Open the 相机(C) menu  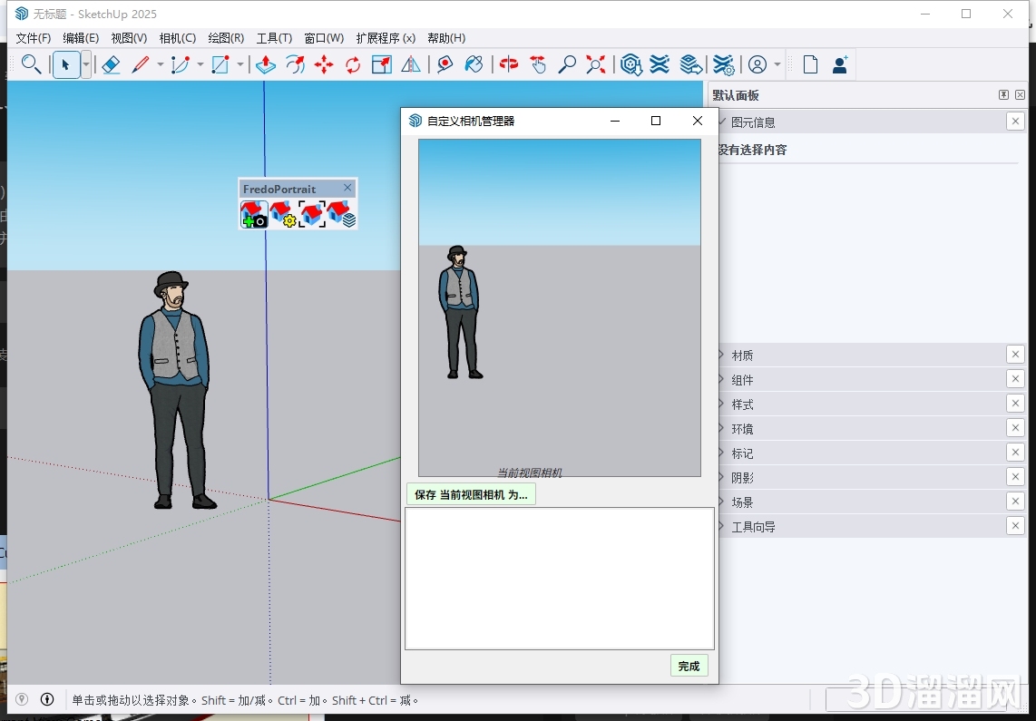pyautogui.click(x=177, y=38)
